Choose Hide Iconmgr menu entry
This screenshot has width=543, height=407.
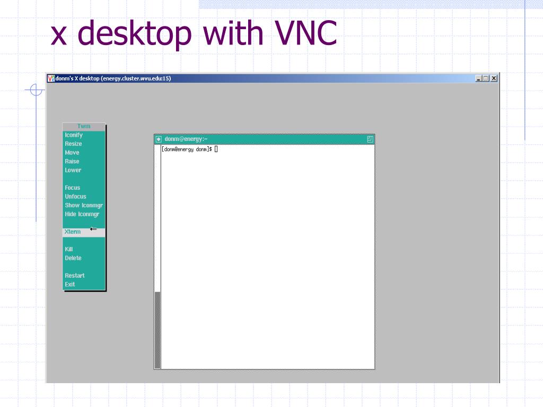pyautogui.click(x=84, y=214)
